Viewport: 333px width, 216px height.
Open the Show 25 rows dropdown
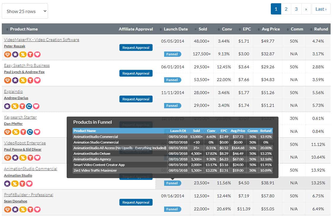click(x=25, y=11)
